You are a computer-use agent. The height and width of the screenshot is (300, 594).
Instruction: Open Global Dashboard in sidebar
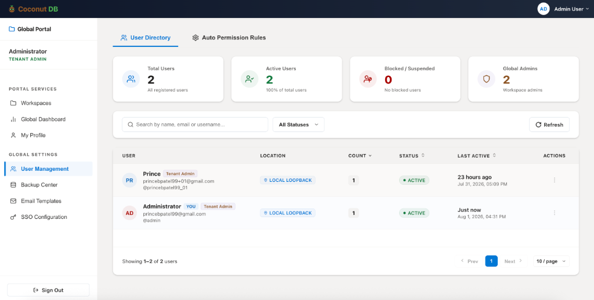click(49, 119)
